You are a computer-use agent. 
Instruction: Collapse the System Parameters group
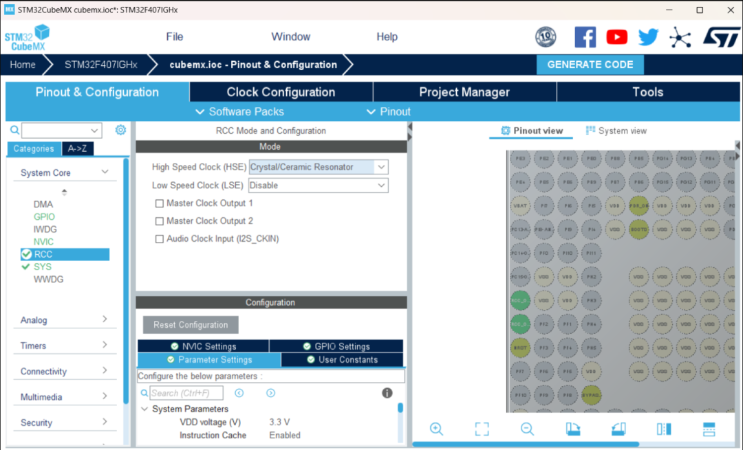(145, 409)
